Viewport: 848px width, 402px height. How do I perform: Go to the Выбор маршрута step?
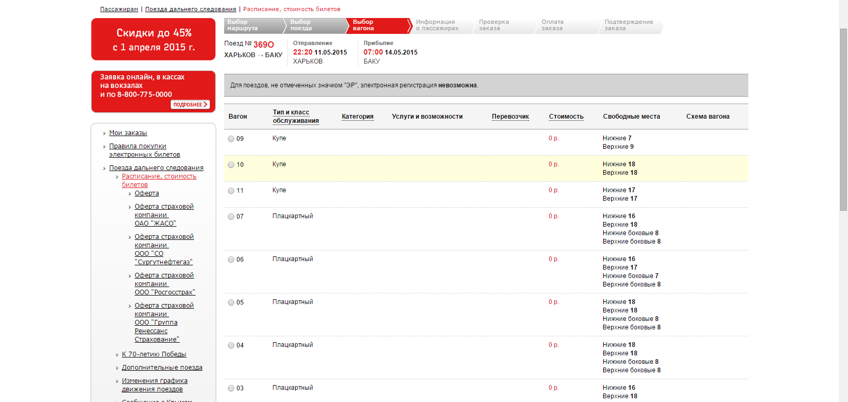point(252,25)
